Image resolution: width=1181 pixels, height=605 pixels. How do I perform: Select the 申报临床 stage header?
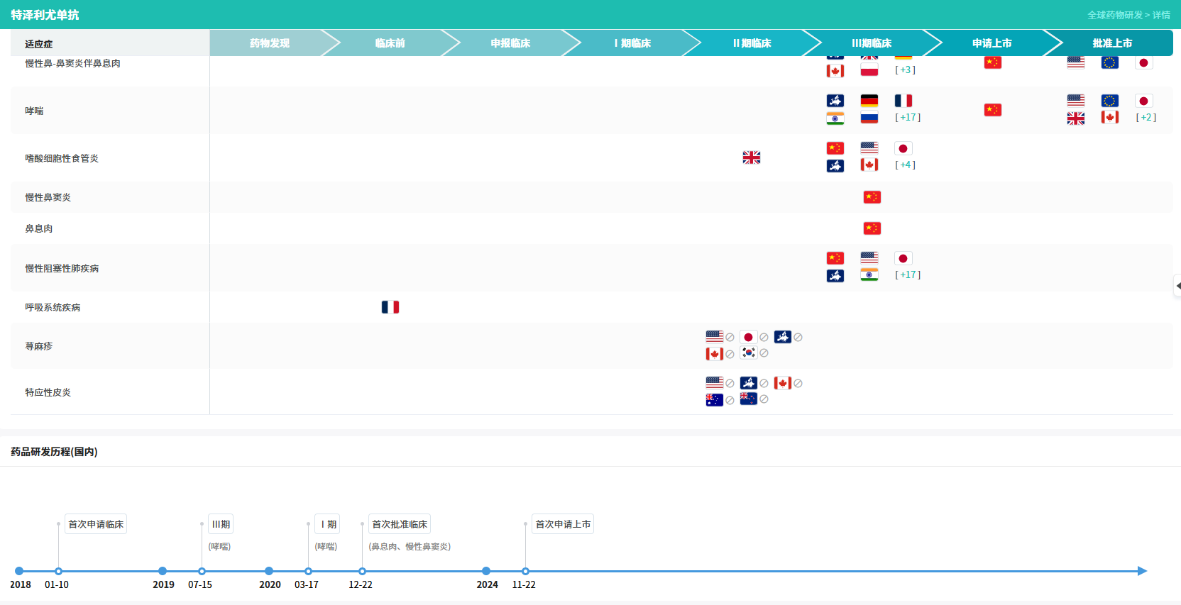coord(511,43)
